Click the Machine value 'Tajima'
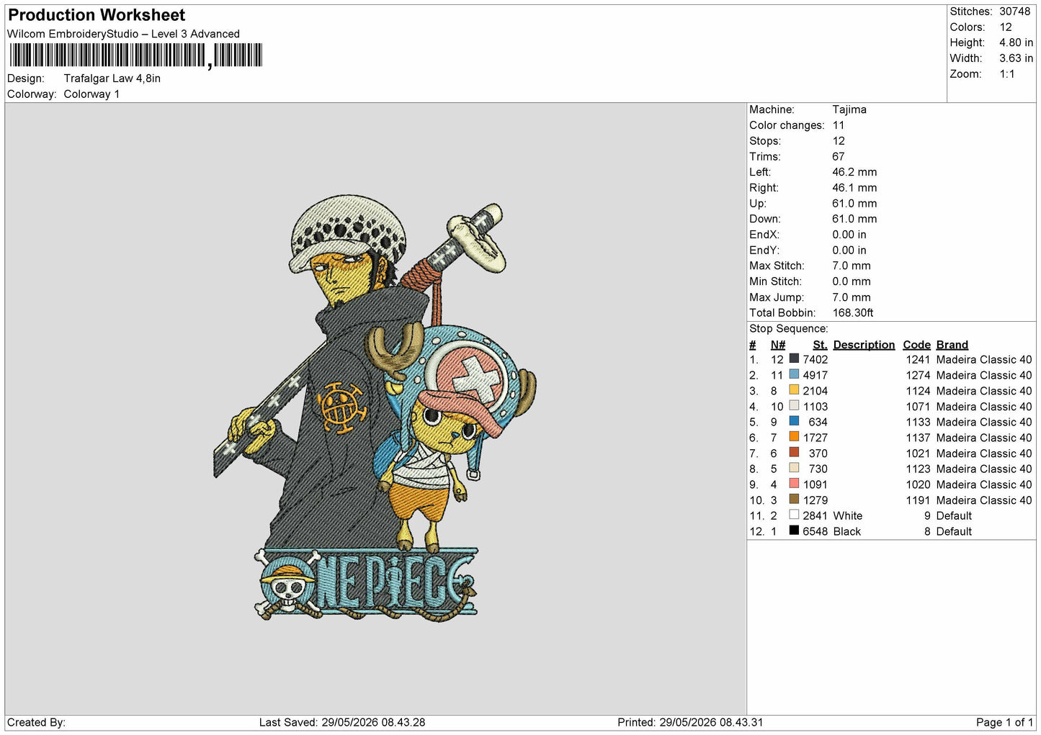The height and width of the screenshot is (735, 1041). (x=849, y=109)
